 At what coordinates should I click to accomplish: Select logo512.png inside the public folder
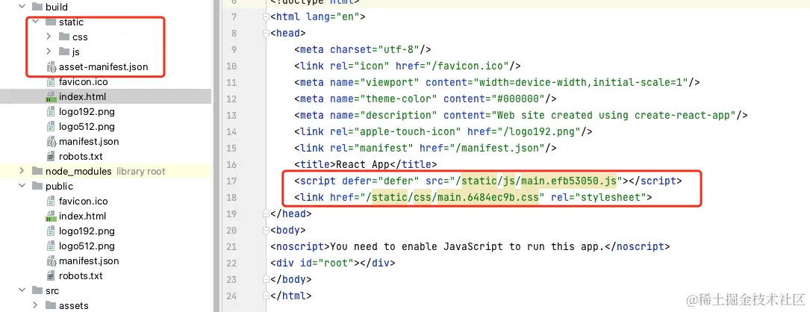[x=87, y=246]
